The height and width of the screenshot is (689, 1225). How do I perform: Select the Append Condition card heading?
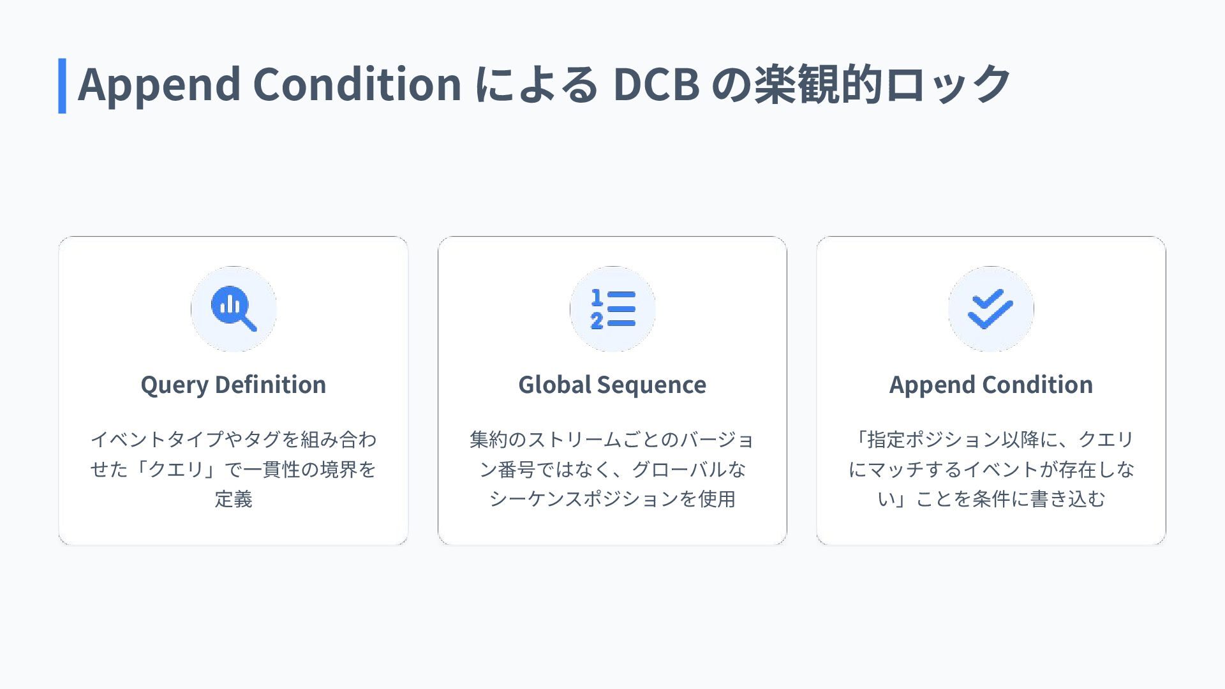click(x=991, y=385)
